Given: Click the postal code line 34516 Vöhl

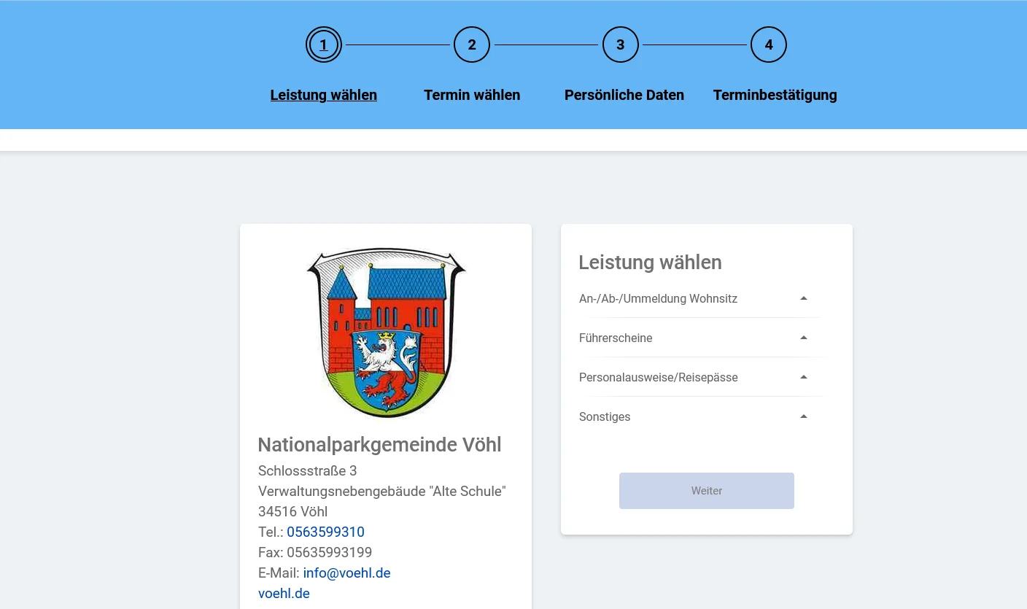Looking at the screenshot, I should 293,511.
